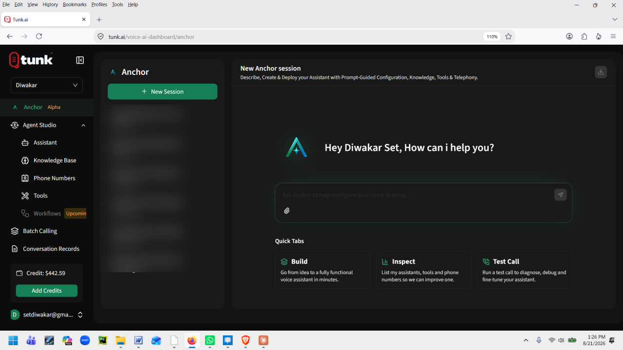Open Phone Numbers in the sidebar

point(54,178)
